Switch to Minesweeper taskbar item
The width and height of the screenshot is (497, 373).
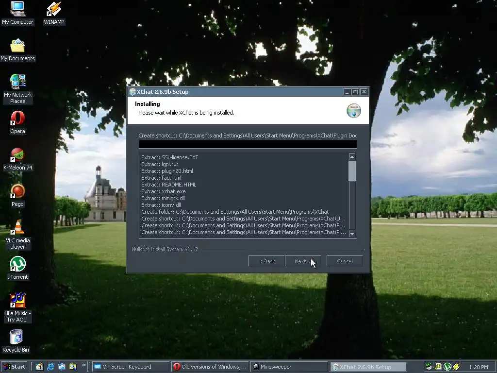290,367
